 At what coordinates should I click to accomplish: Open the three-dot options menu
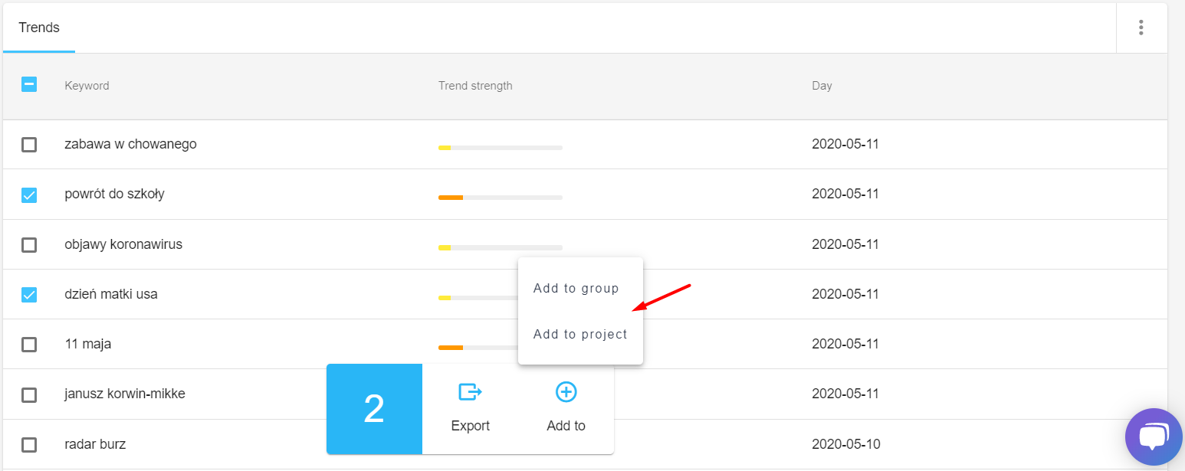click(x=1141, y=28)
